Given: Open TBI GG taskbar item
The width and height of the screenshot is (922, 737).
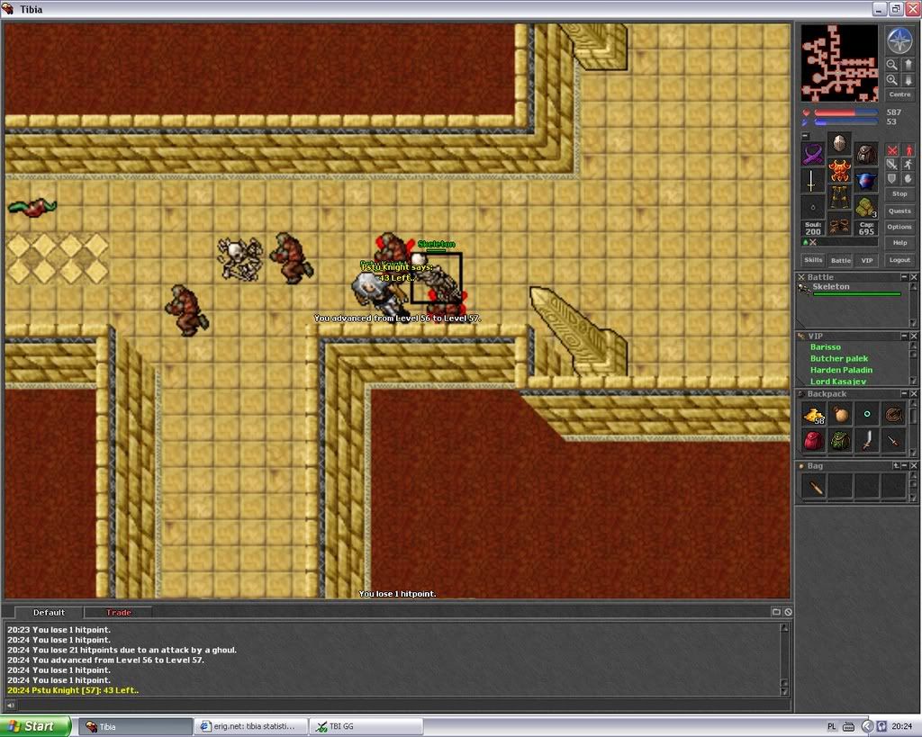Looking at the screenshot, I should [366, 726].
